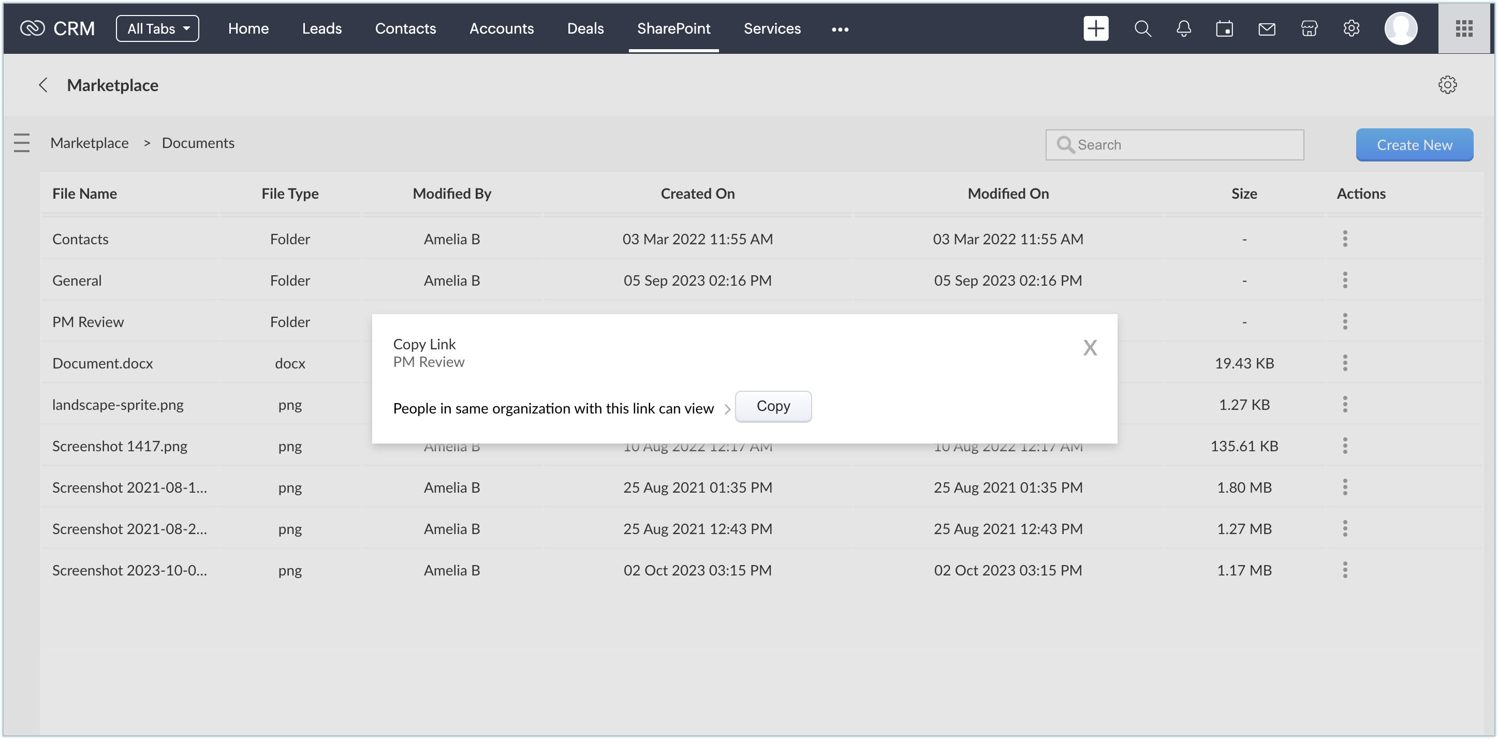Open the global search magnifier icon
The height and width of the screenshot is (739, 1498).
coord(1142,28)
